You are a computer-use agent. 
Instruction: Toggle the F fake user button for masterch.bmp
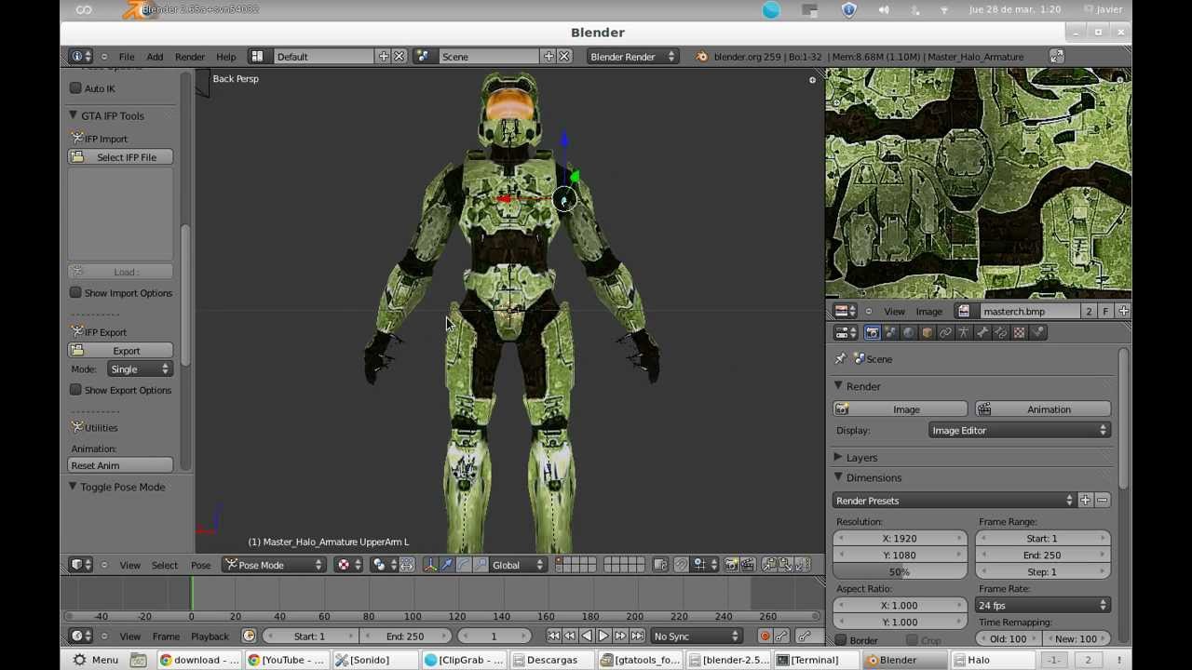click(x=1105, y=312)
